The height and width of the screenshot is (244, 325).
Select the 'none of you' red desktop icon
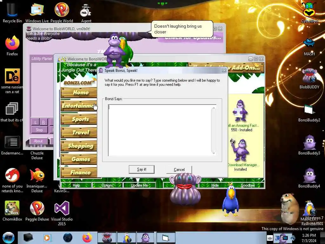pyautogui.click(x=12, y=180)
